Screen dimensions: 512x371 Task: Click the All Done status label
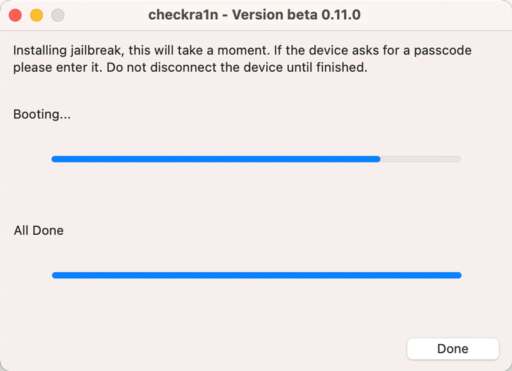pyautogui.click(x=38, y=230)
